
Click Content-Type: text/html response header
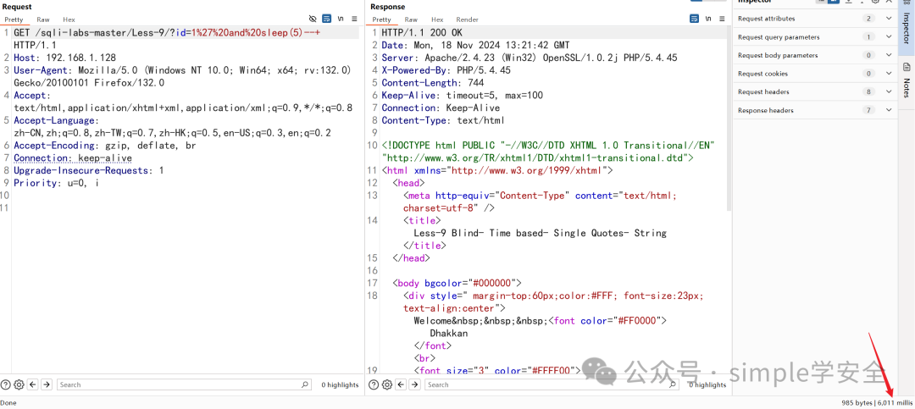click(443, 120)
